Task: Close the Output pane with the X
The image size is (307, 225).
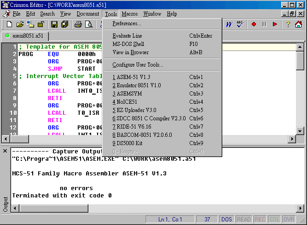Action: pyautogui.click(x=5, y=151)
